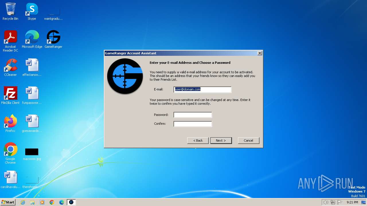Launch CCleaner desktop shortcut
Image resolution: width=367 pixels, height=206 pixels.
(10, 68)
